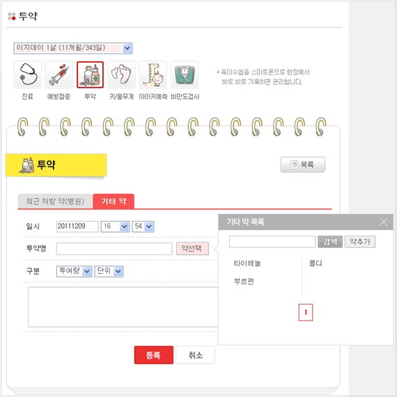Close the 기타 약 목록 popup

coord(384,222)
